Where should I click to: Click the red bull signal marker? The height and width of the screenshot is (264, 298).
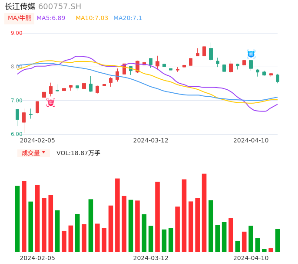51,102
